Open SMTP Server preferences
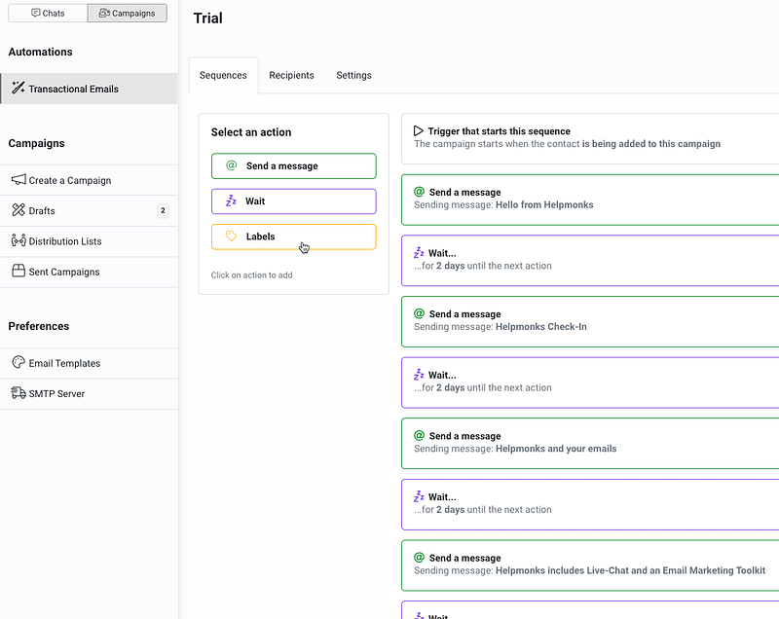 click(x=89, y=393)
